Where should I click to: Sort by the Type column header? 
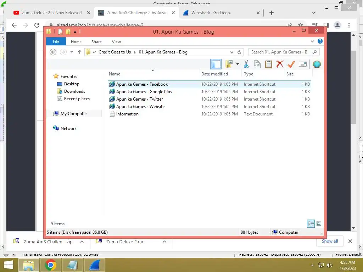tap(263, 74)
